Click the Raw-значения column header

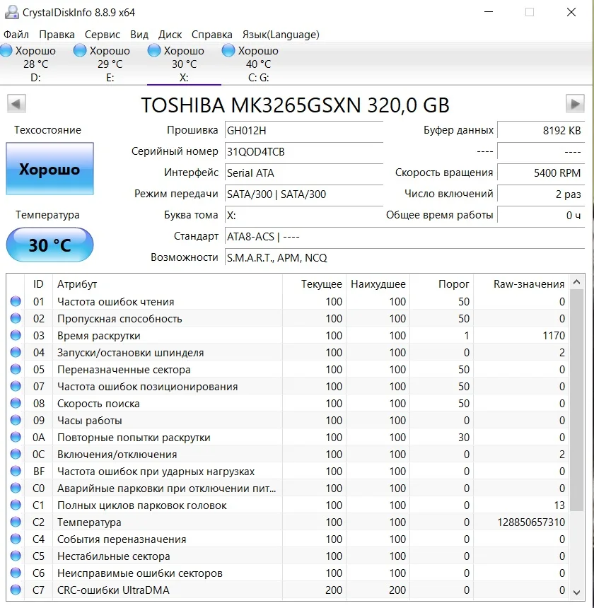(521, 284)
